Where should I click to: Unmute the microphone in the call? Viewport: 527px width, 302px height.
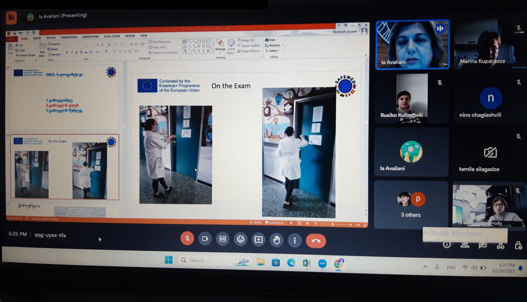187,239
